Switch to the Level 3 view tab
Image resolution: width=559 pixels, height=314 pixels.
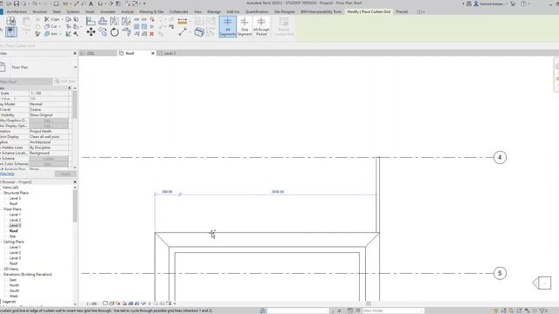point(169,53)
